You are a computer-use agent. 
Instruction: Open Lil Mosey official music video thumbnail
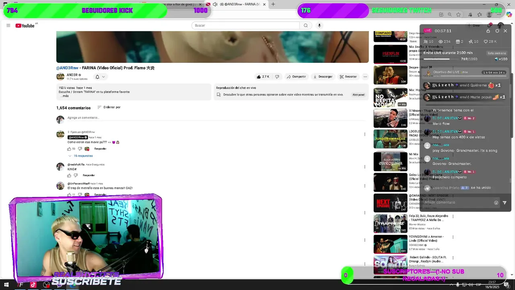[x=390, y=118]
